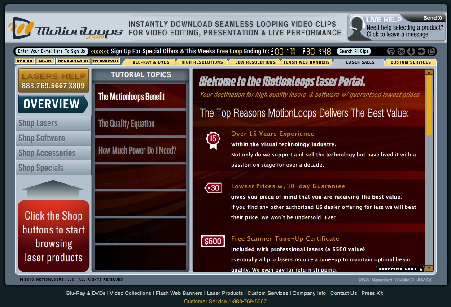Click the Tutorial Topics heading
The height and width of the screenshot is (307, 451).
click(x=141, y=75)
